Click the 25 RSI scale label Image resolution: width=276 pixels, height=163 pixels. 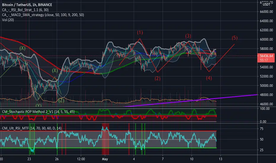261,150
